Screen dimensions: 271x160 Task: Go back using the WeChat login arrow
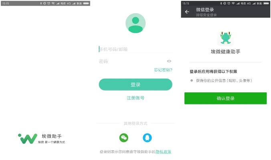coord(187,12)
